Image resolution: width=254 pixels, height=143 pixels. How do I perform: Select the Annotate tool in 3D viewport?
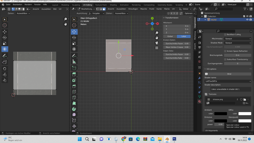(74, 56)
